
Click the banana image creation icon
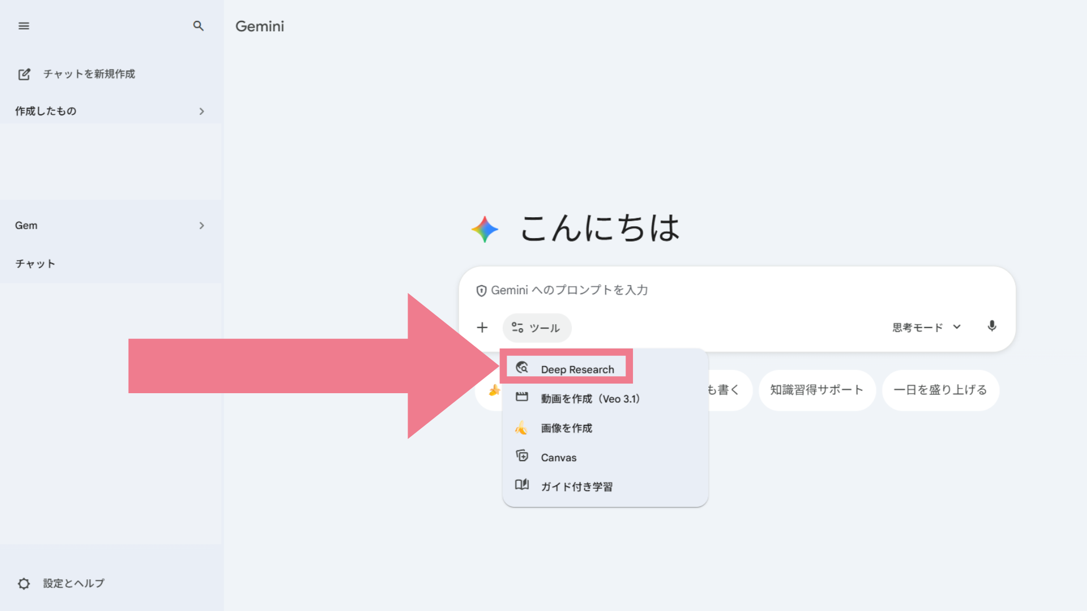tap(521, 428)
